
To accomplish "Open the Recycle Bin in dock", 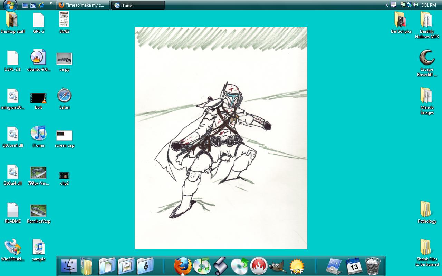I will [373, 266].
